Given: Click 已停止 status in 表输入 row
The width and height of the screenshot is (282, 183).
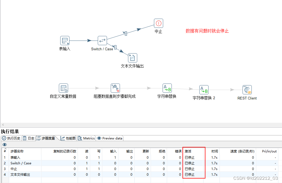Looking at the screenshot, I should click(x=190, y=157).
